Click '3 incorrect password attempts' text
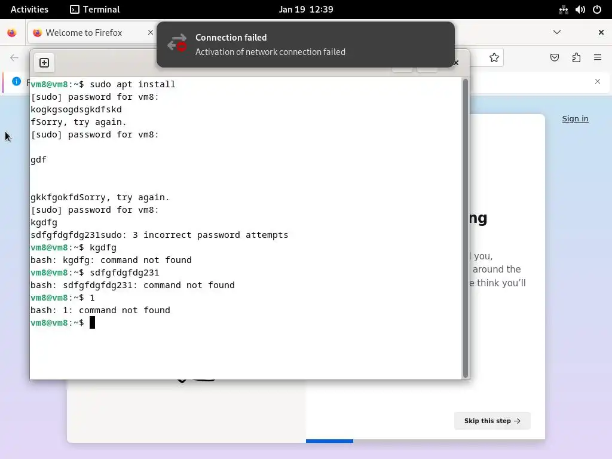This screenshot has height=459, width=612. [x=210, y=235]
